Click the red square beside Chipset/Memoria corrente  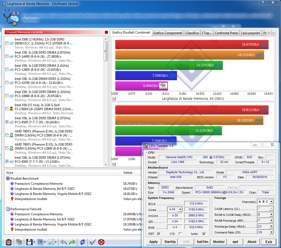(106, 32)
